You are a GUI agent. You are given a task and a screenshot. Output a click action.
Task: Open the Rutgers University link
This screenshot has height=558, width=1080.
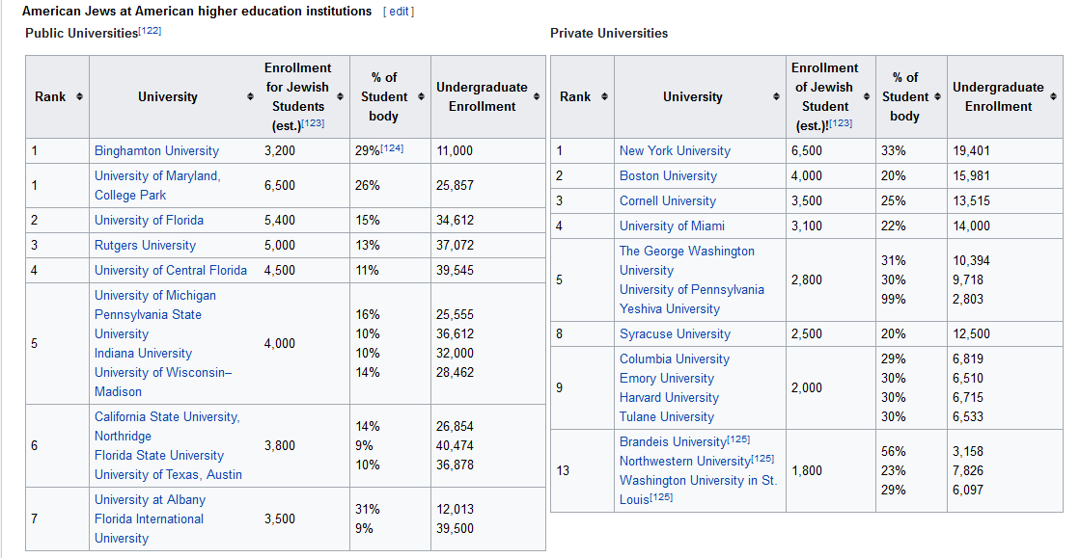(x=145, y=246)
